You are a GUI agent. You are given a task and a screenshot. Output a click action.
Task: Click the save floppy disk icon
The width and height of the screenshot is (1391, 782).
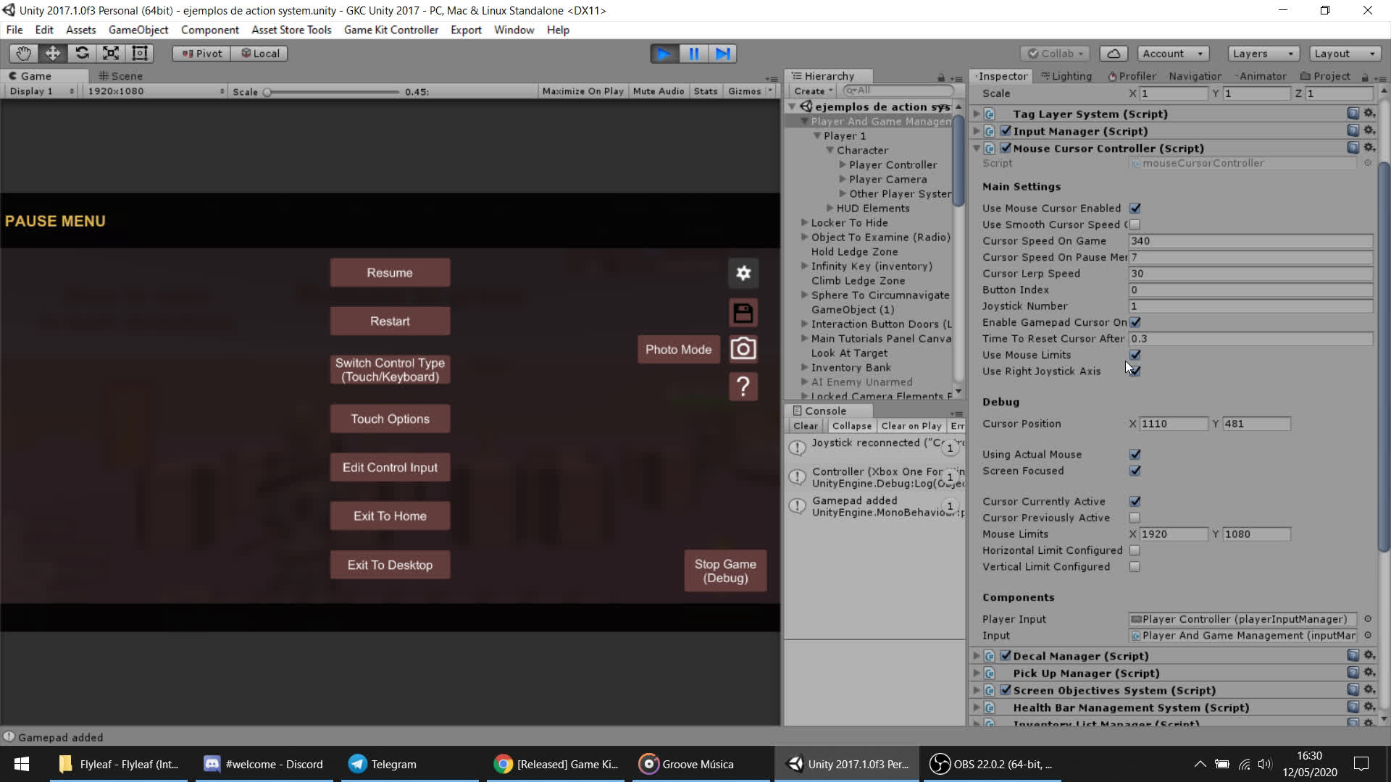743,313
